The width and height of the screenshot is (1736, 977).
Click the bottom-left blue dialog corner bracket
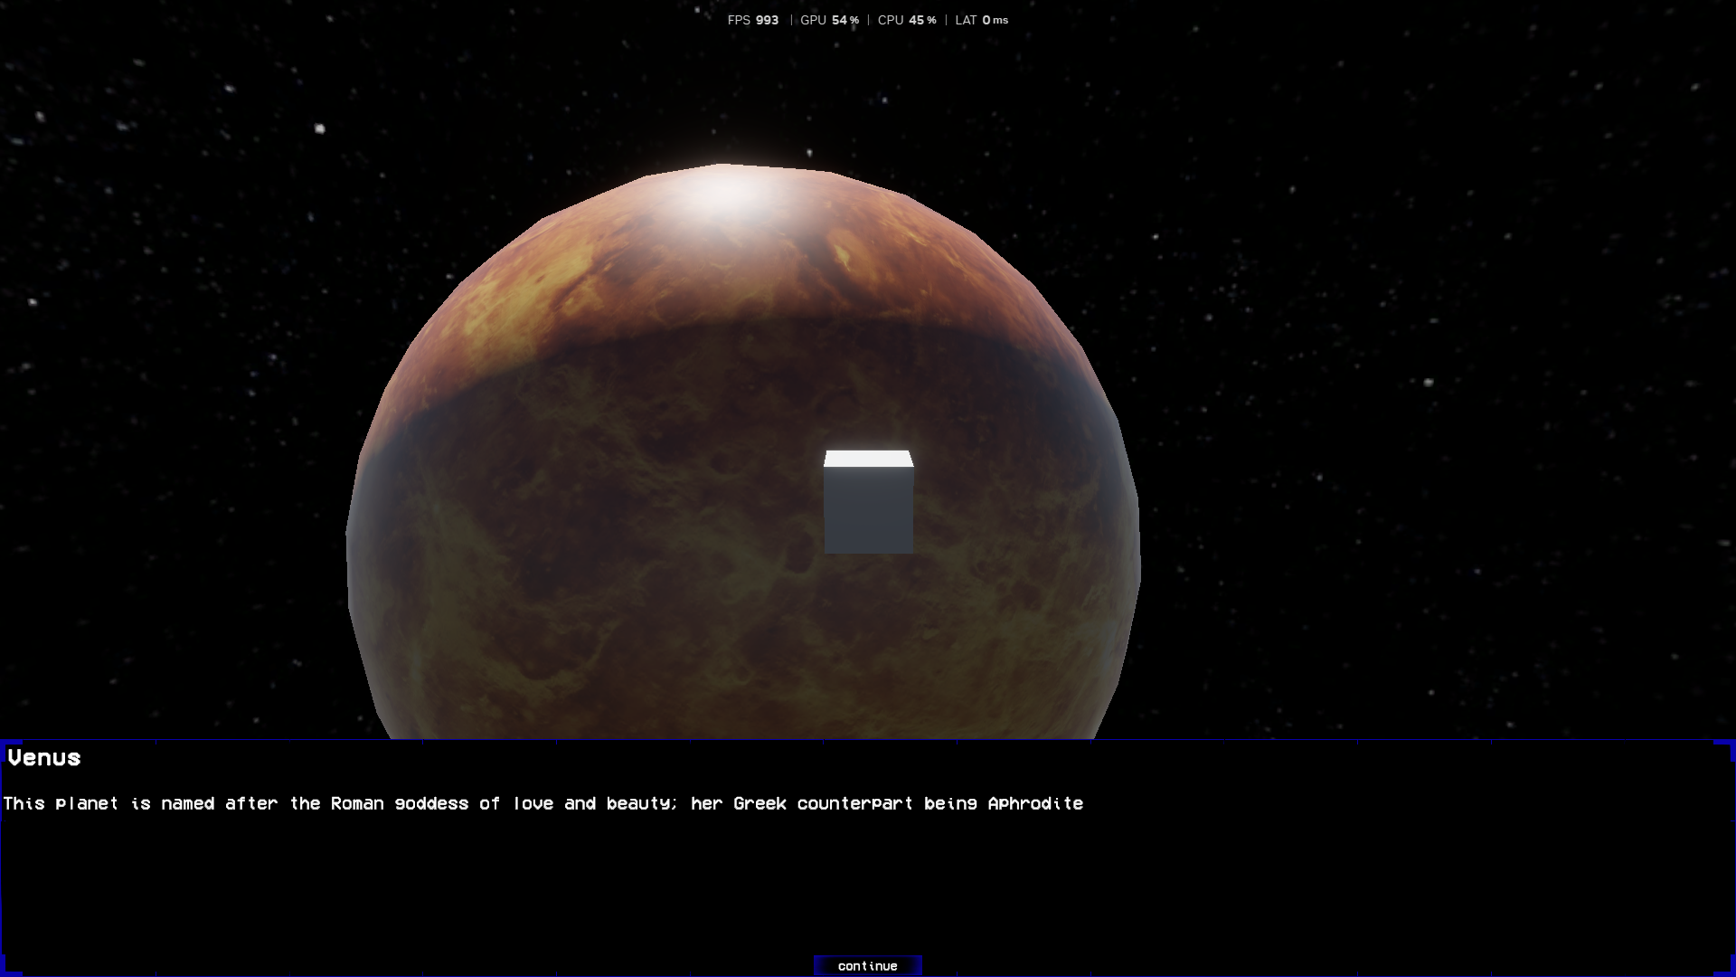(x=9, y=966)
